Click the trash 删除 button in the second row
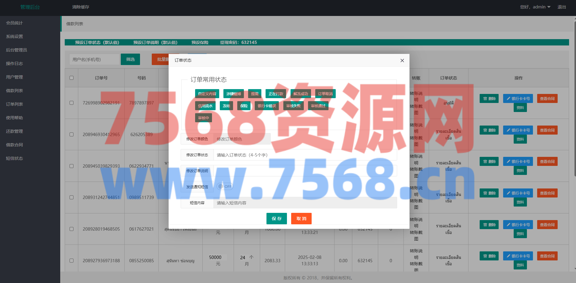576x283 pixels. pos(489,130)
